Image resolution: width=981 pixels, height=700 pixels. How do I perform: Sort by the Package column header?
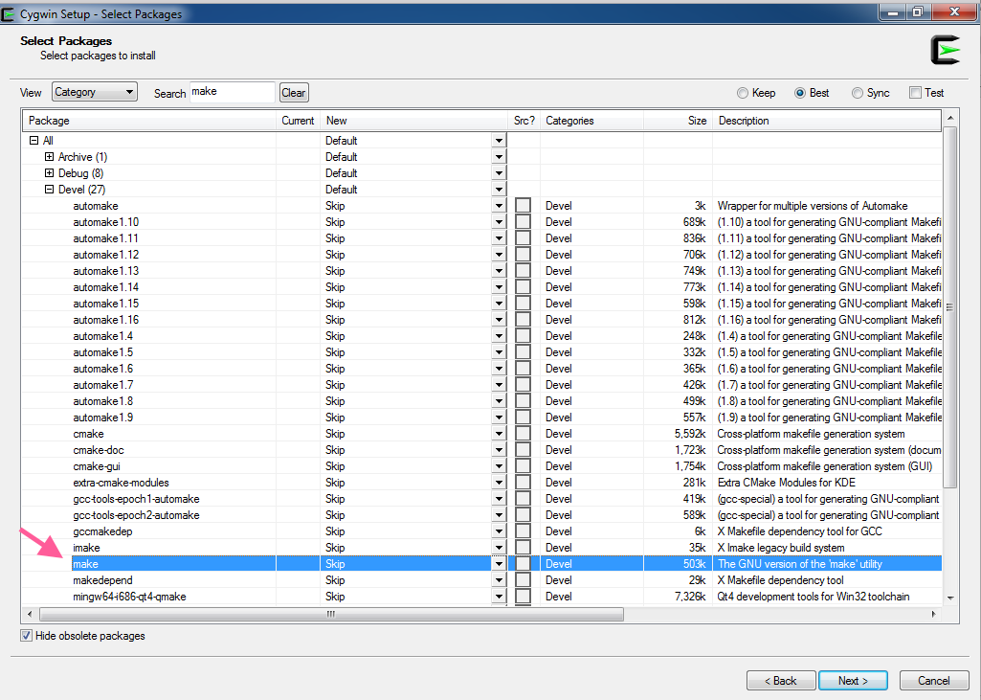[x=149, y=121]
